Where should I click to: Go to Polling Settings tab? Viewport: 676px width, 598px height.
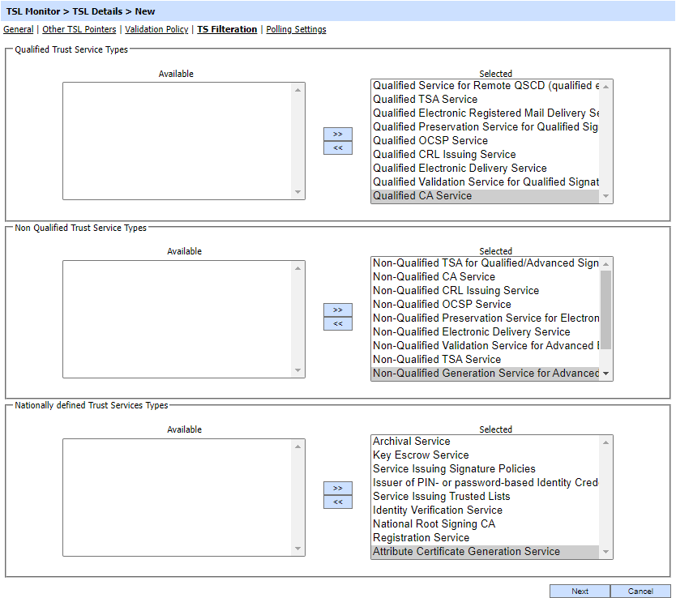click(296, 29)
